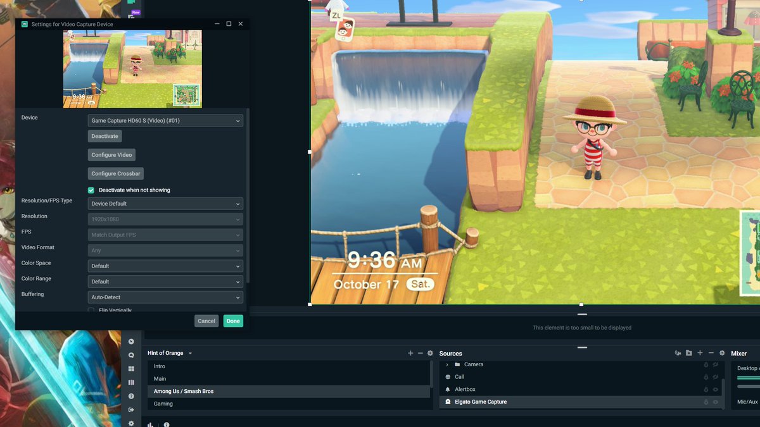This screenshot has width=760, height=427.
Task: Remove selected scene with minus icon
Action: 421,353
